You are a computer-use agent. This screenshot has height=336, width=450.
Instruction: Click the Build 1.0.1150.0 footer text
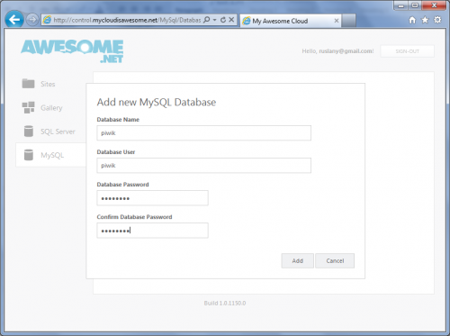225,303
